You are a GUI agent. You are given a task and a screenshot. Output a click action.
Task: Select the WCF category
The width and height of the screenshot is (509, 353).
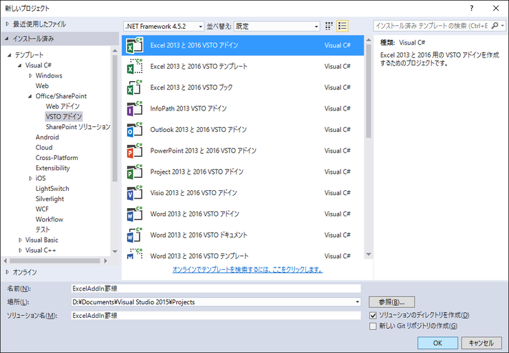coord(42,209)
